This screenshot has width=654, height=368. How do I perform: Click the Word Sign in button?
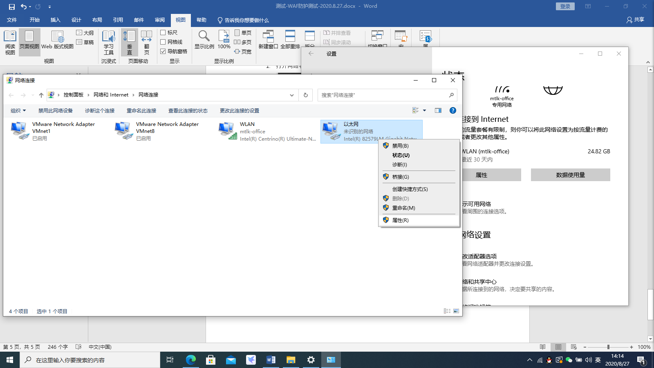point(565,6)
